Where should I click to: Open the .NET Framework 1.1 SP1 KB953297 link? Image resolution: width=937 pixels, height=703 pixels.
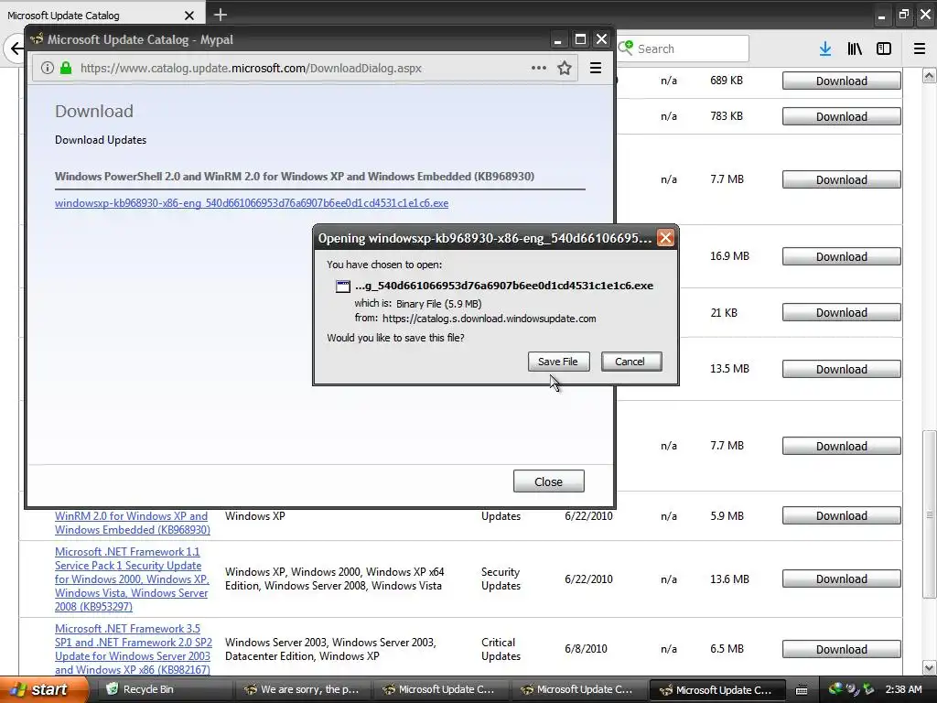click(132, 579)
